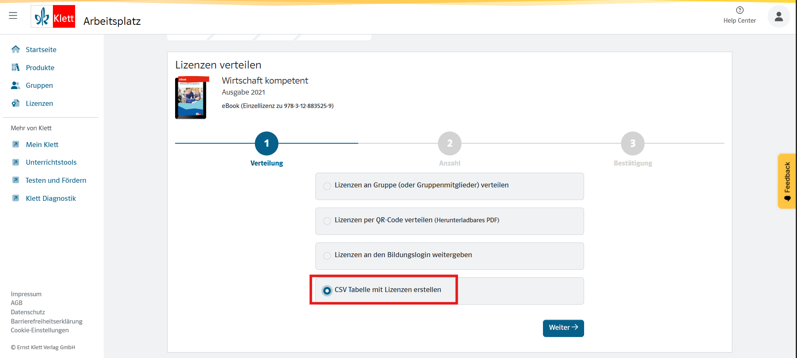The width and height of the screenshot is (797, 358).
Task: Open the user profile avatar
Action: (779, 16)
